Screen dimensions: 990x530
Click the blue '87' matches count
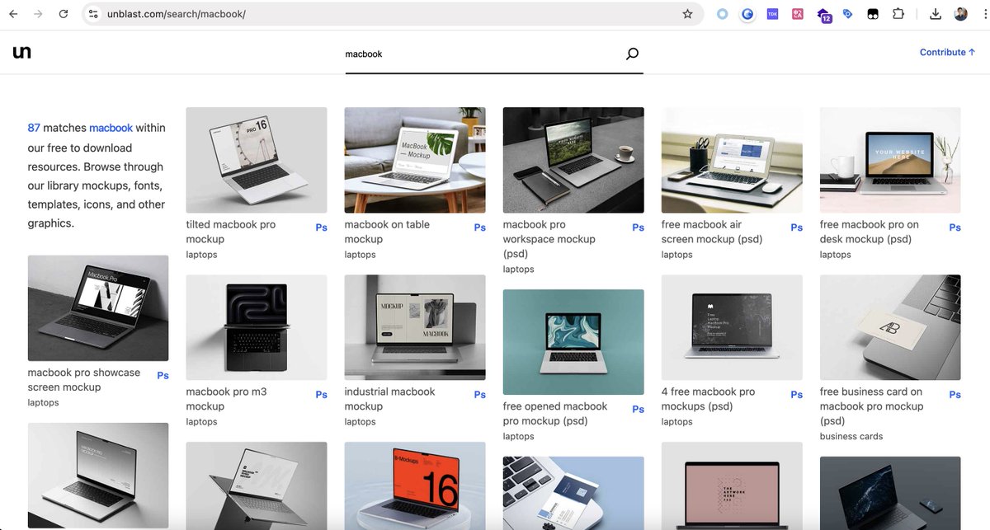point(34,128)
